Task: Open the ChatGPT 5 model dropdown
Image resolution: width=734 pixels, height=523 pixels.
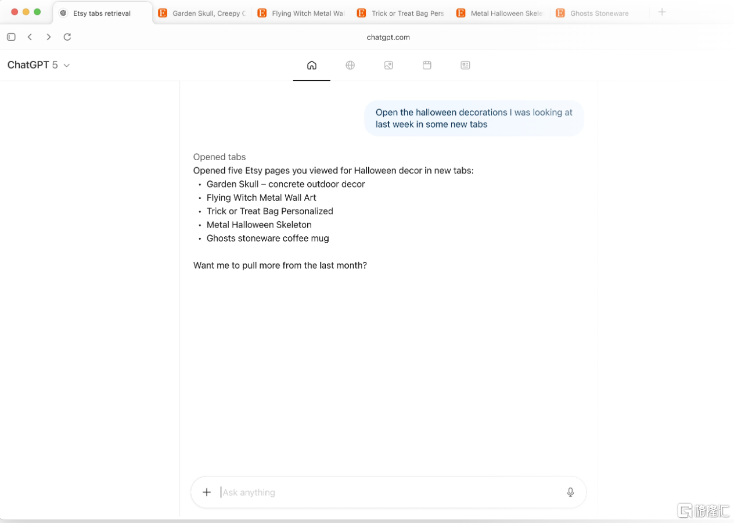Action: point(38,65)
